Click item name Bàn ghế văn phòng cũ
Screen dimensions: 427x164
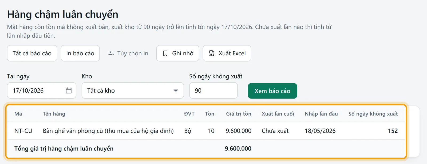pyautogui.click(x=108, y=131)
